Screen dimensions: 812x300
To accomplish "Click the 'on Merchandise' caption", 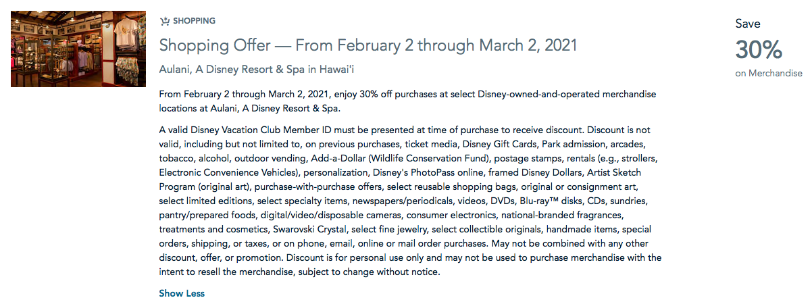I will pyautogui.click(x=769, y=73).
